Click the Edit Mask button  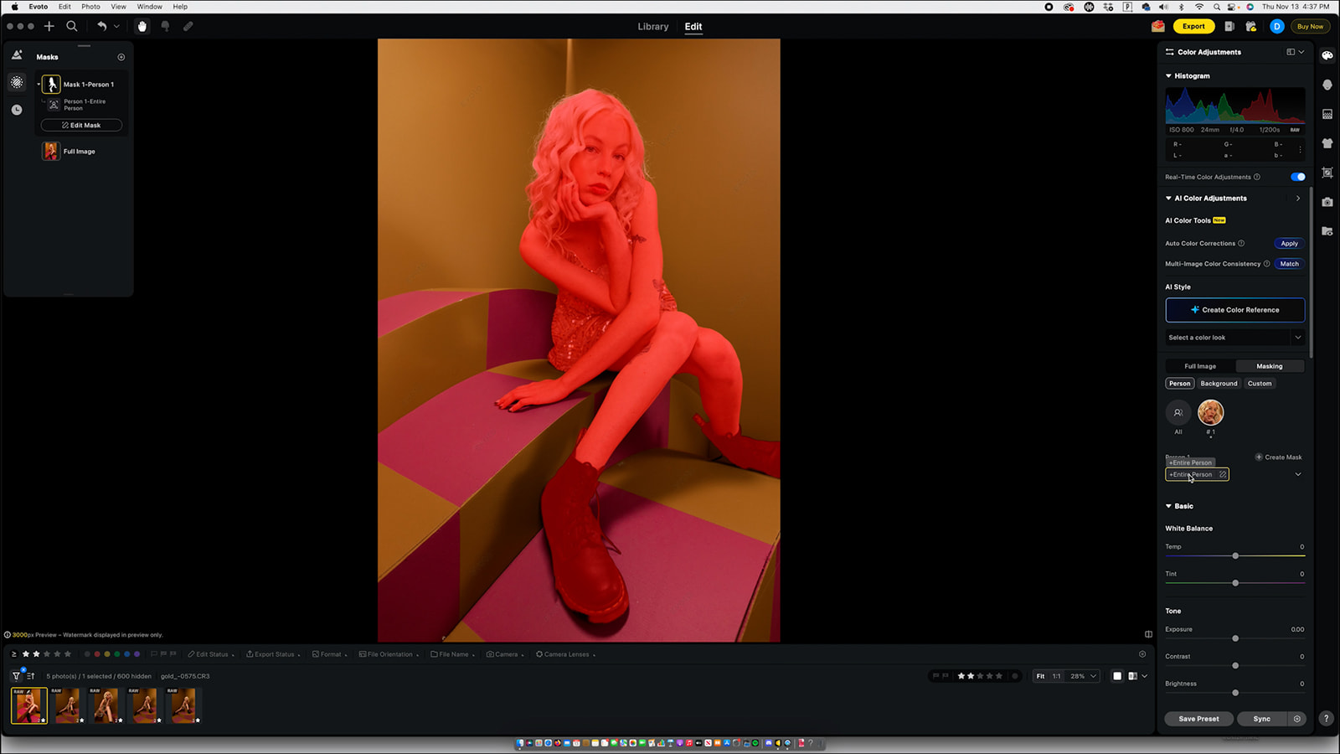(80, 125)
